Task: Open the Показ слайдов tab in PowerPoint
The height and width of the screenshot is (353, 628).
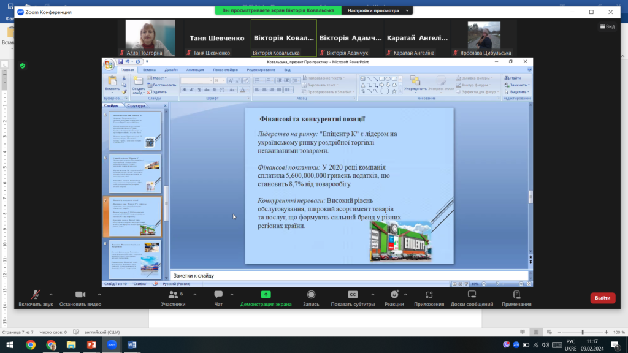Action: 226,70
